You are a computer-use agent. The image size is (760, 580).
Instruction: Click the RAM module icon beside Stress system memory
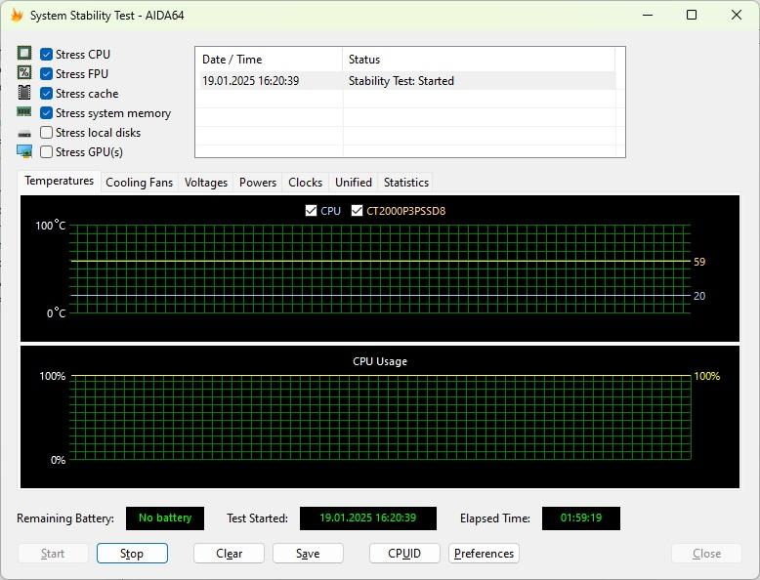tap(24, 112)
